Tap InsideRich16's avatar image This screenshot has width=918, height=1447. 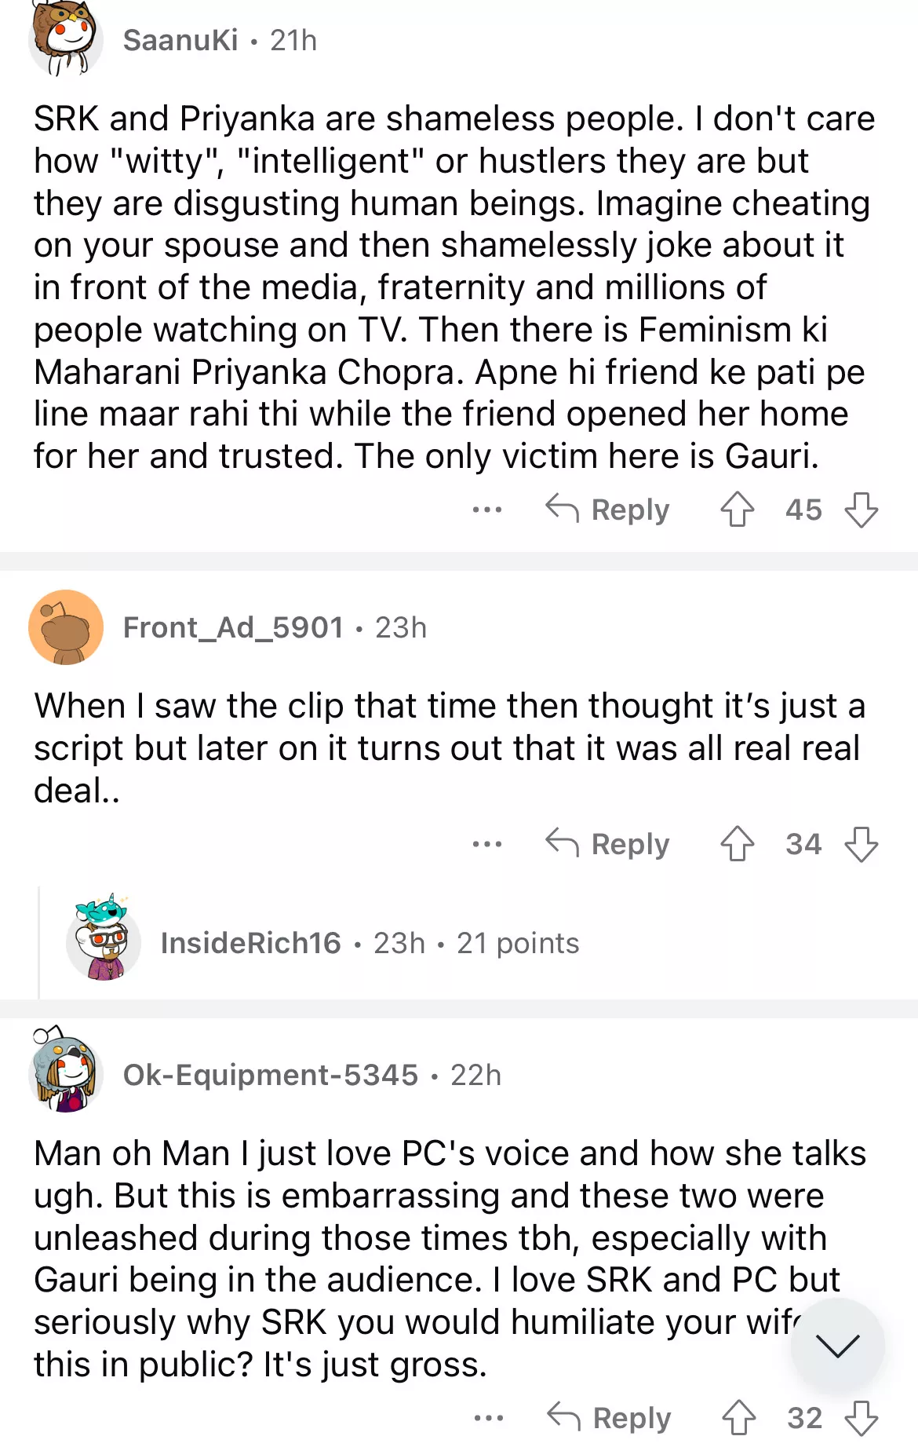click(104, 941)
